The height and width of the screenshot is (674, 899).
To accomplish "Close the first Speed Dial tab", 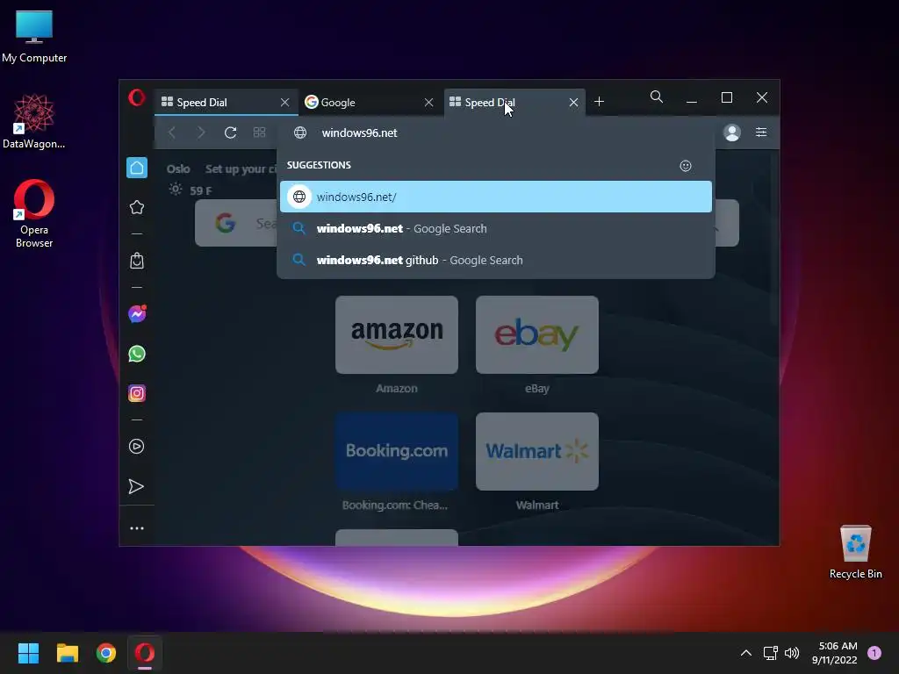I will [285, 102].
